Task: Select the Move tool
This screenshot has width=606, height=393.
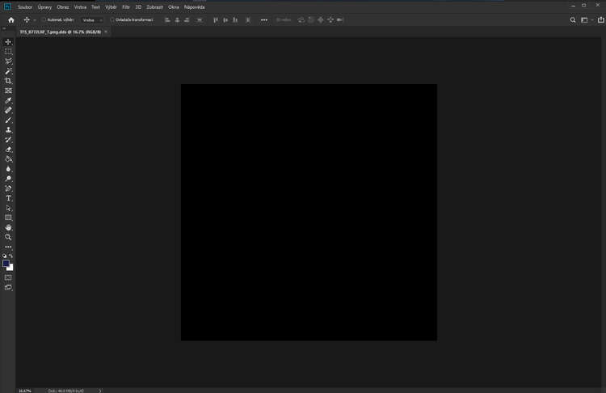Action: pyautogui.click(x=8, y=41)
